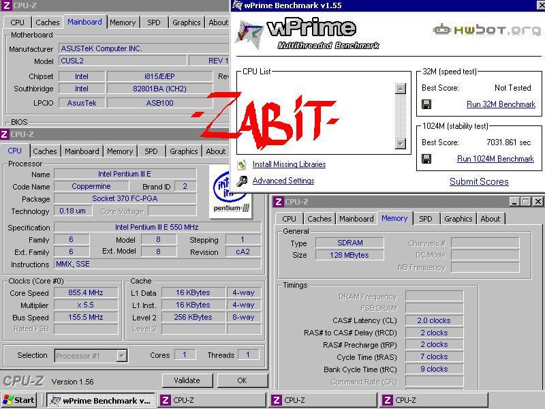Activate the last CPU-Z taskbar button

click(x=433, y=400)
